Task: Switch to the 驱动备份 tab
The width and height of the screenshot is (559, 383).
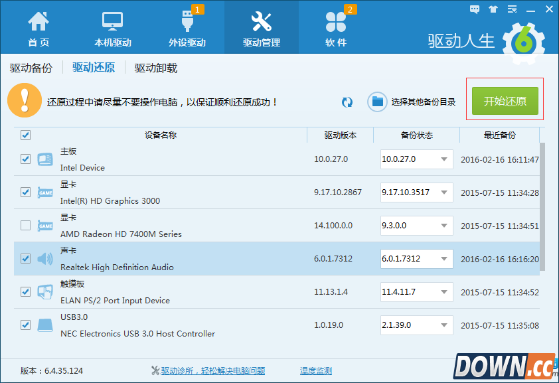Action: pyautogui.click(x=31, y=68)
